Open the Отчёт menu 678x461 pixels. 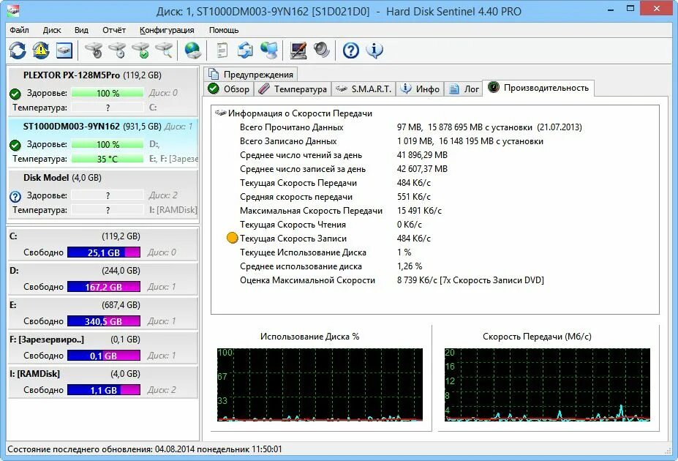pos(114,30)
